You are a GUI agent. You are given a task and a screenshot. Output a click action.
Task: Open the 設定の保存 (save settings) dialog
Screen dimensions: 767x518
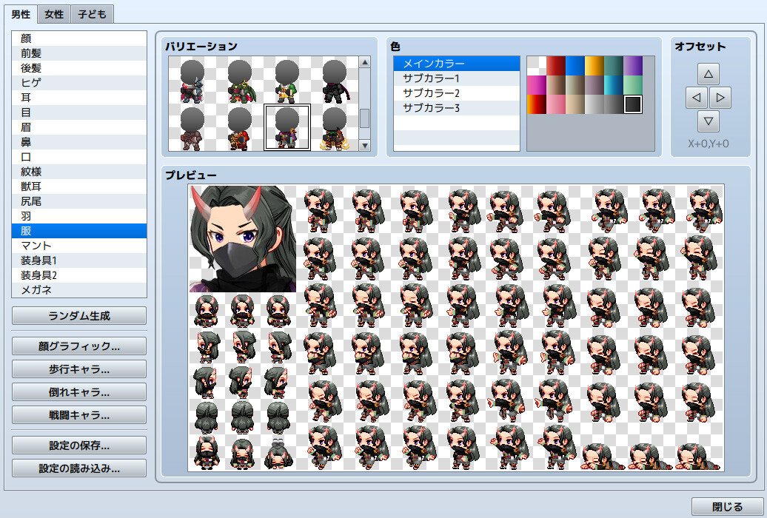(79, 445)
